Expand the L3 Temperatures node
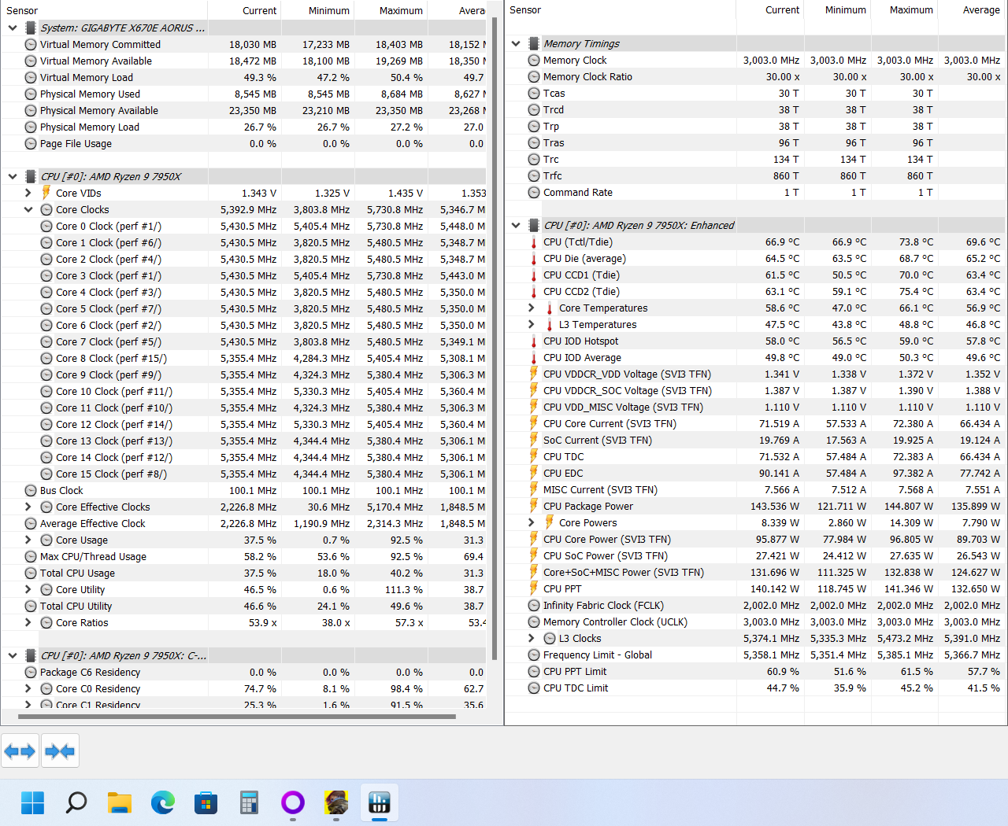Screen dimensions: 1008x826 point(532,325)
